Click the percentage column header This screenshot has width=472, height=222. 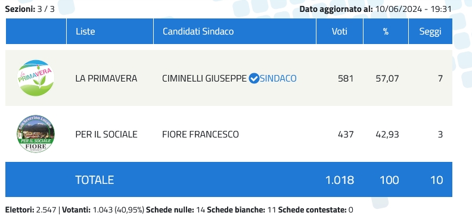tap(386, 32)
